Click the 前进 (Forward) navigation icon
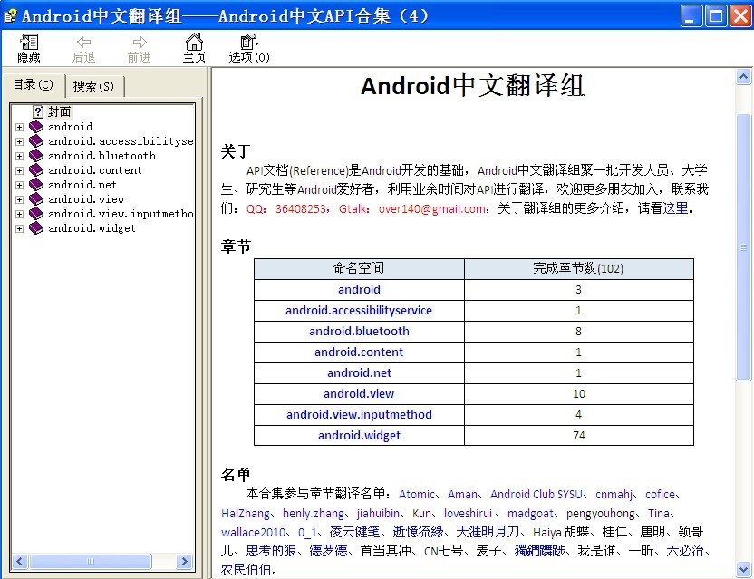Image resolution: width=754 pixels, height=579 pixels. (x=139, y=47)
